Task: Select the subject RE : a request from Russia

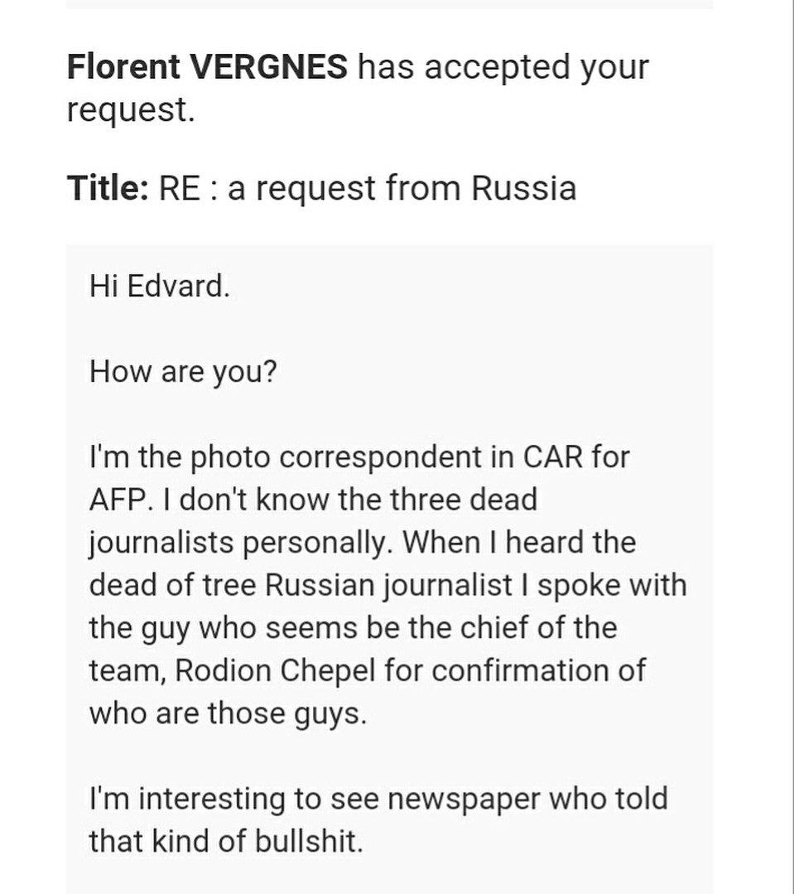Action: click(368, 188)
